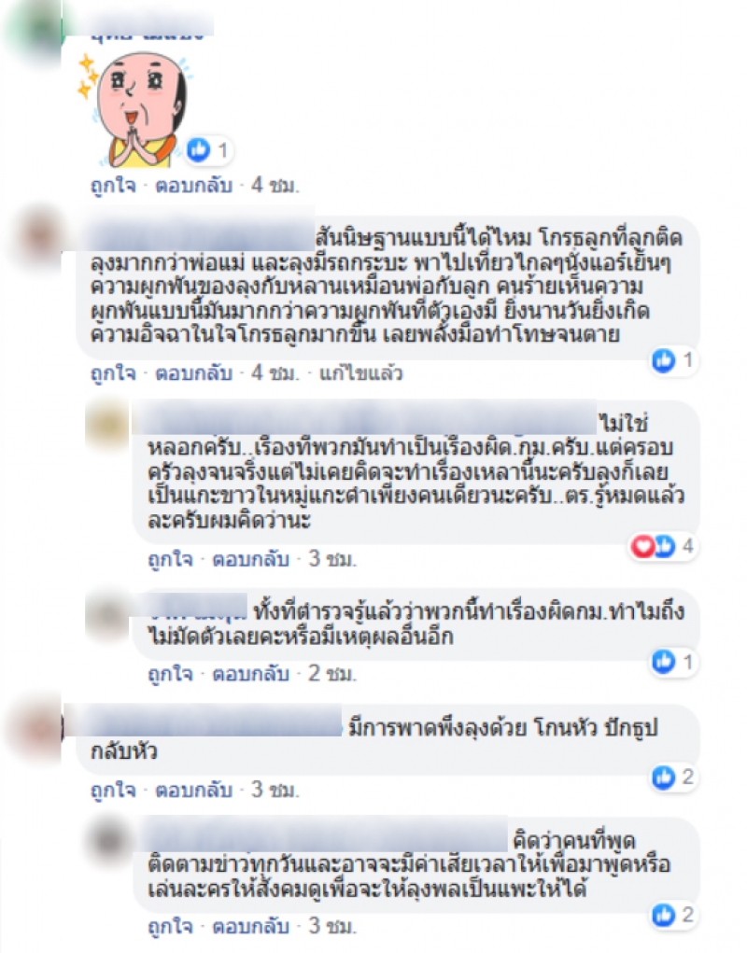Click ตอบกลับ under the โกนหัว ปักธูป comment
The height and width of the screenshot is (953, 747).
click(194, 790)
